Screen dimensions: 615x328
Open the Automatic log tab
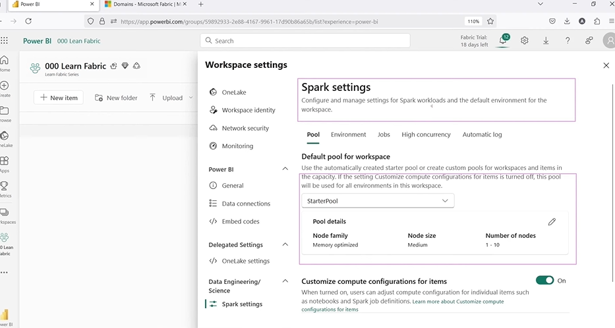coord(482,134)
